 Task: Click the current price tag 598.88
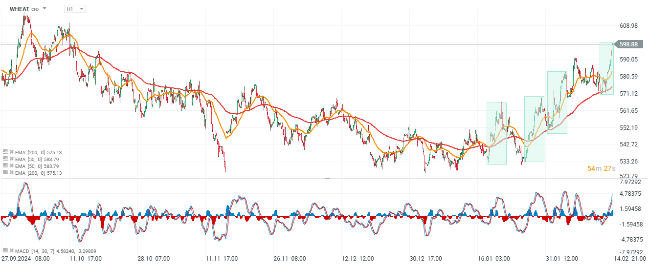pos(628,44)
